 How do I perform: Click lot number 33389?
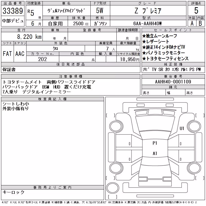(x=13, y=11)
